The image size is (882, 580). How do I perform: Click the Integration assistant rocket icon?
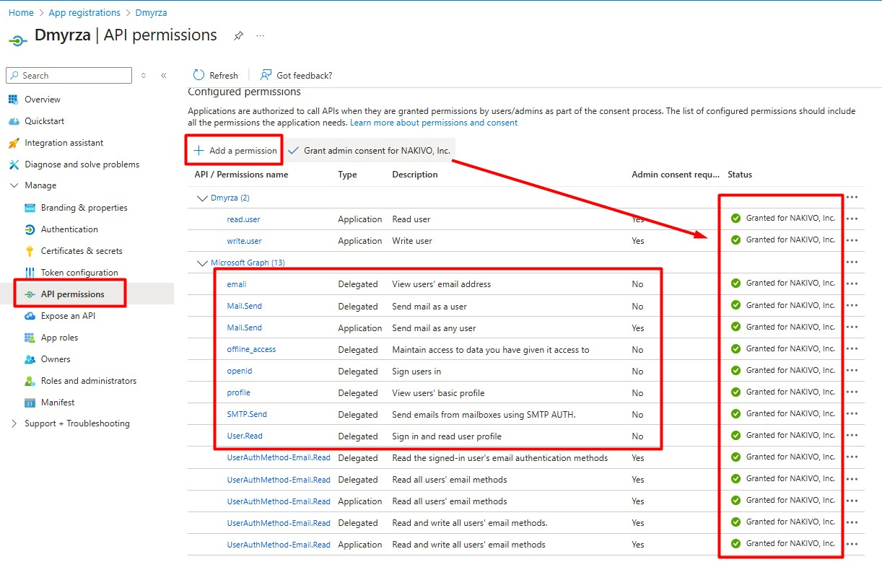[x=13, y=143]
